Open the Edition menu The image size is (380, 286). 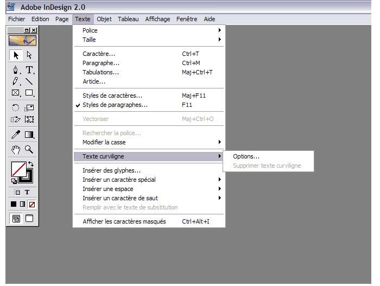40,19
